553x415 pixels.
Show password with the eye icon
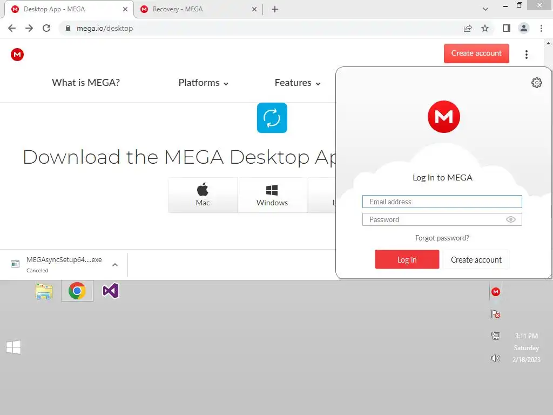click(x=510, y=219)
